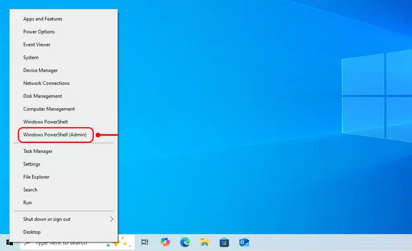Screen dimensions: 412x251
Task: Open Event Viewer
Action: point(37,45)
